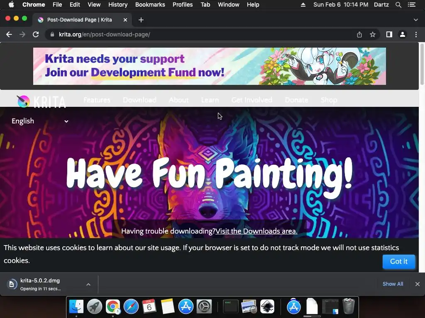Bookmark this page with the star icon

tap(373, 35)
